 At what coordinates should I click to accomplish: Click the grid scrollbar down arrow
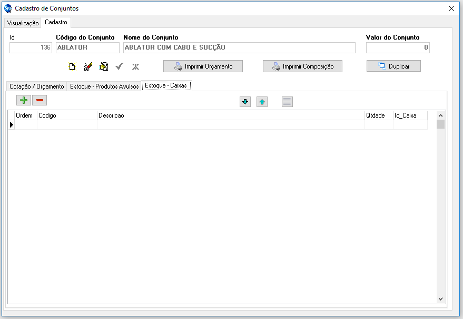point(441,298)
